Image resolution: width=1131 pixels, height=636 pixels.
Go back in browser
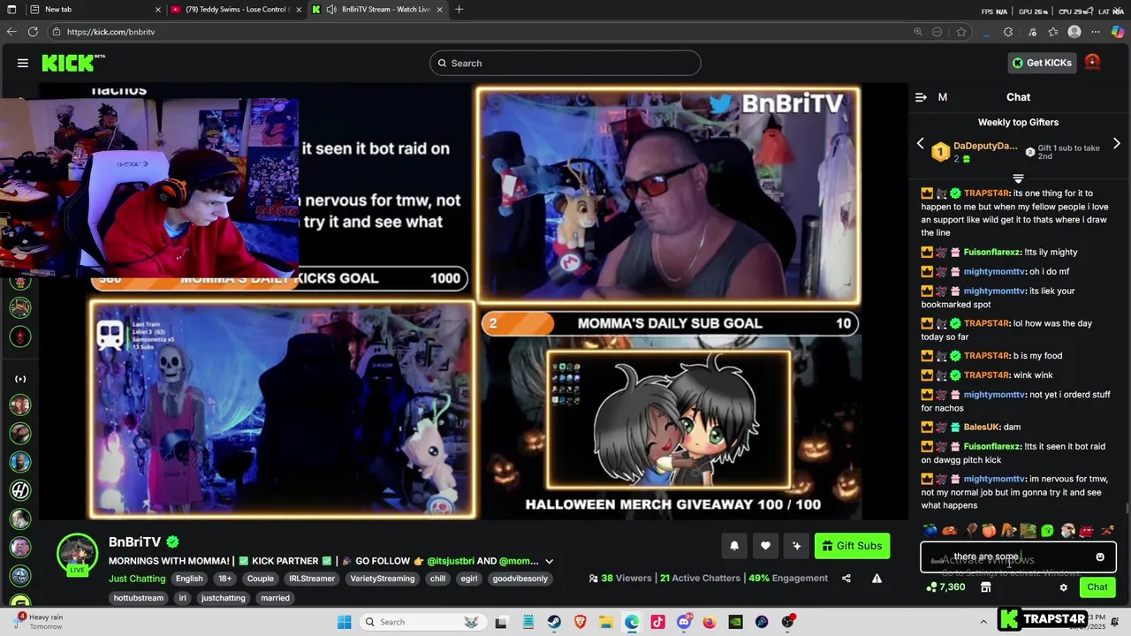click(11, 32)
